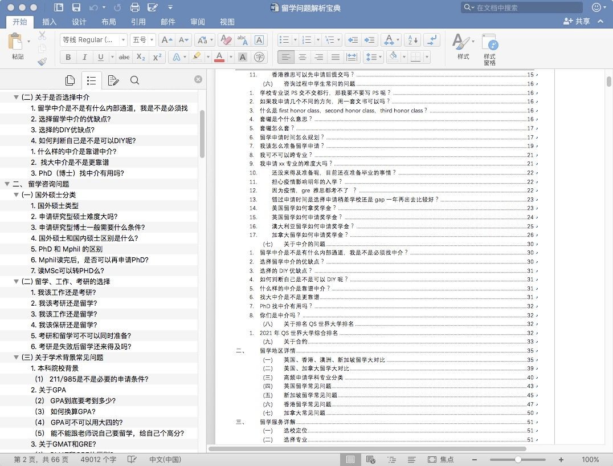Click the Print icon in the quick access toolbar

pyautogui.click(x=135, y=7)
